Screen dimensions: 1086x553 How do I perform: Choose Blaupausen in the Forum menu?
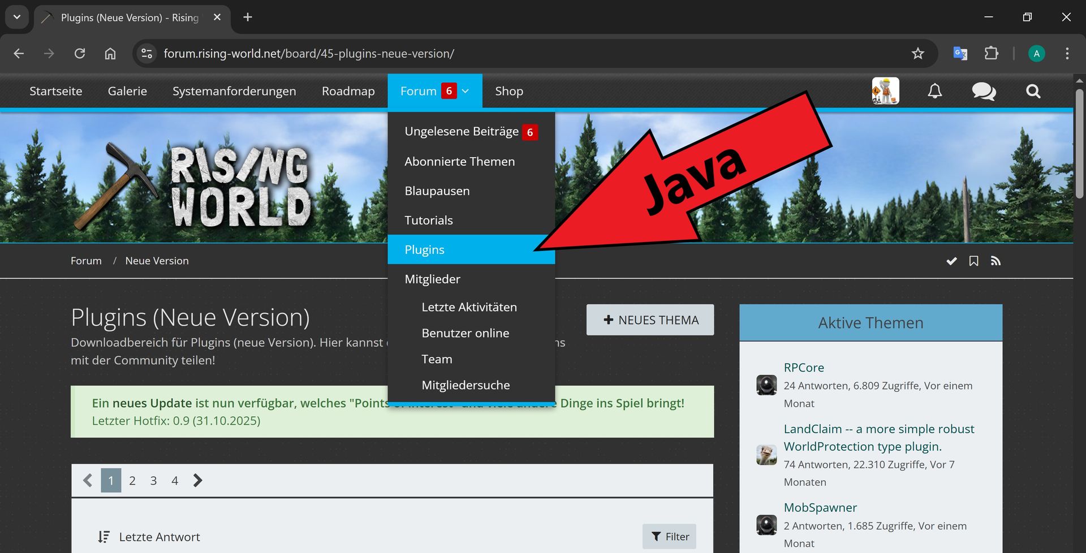point(437,191)
